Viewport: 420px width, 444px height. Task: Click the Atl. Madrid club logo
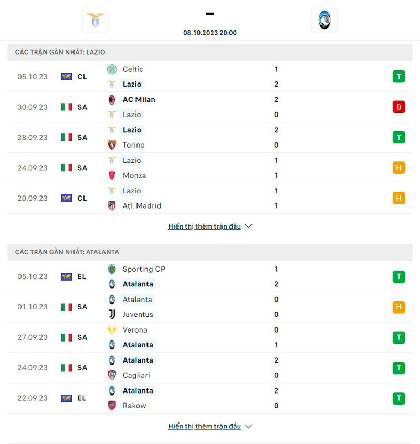(x=112, y=206)
